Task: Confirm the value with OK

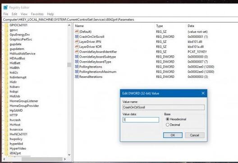Action: 173,135
